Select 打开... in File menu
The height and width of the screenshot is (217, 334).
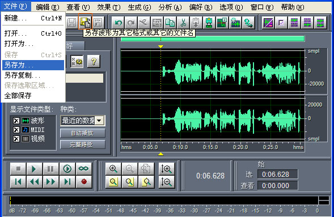[33, 33]
